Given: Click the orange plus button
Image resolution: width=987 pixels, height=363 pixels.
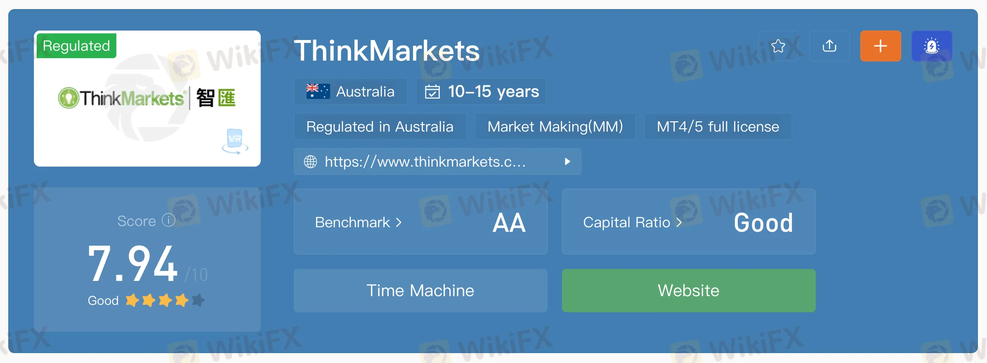Looking at the screenshot, I should tap(881, 46).
